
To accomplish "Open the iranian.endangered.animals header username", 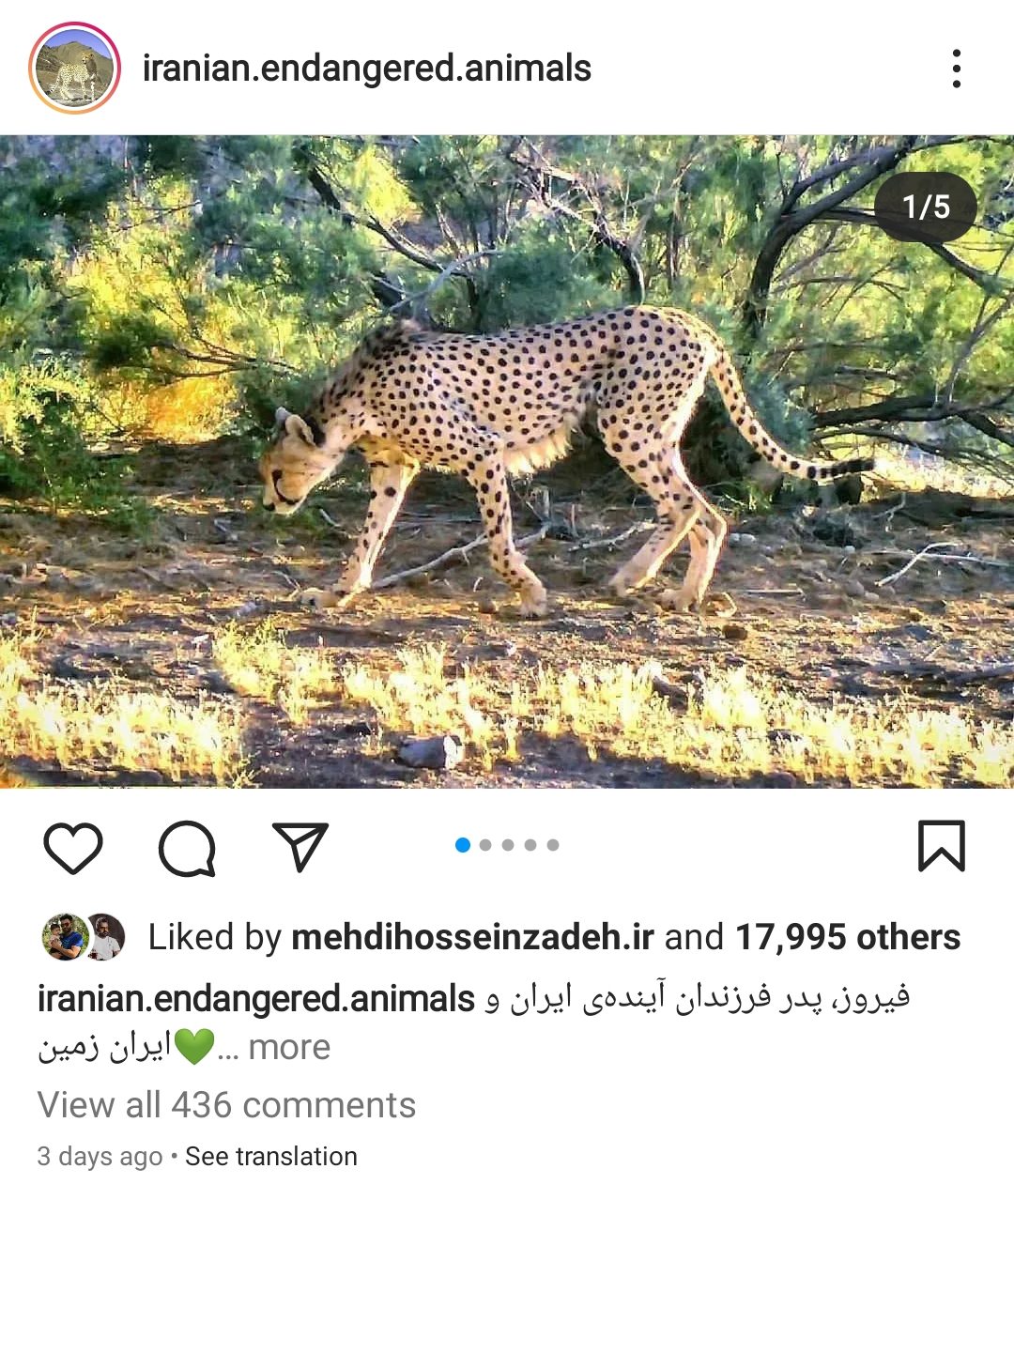I will click(x=366, y=69).
